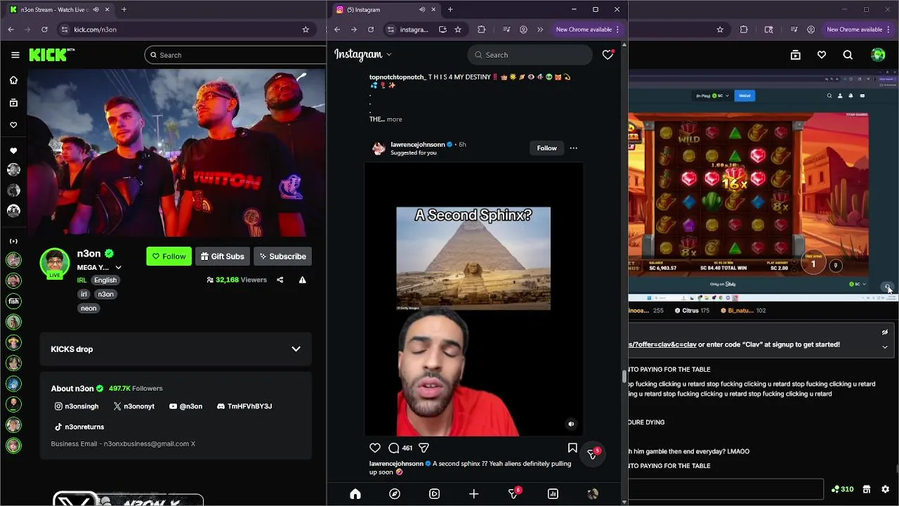Image resolution: width=899 pixels, height=506 pixels.
Task: Go to Kick home via sidebar house icon
Action: (13, 80)
